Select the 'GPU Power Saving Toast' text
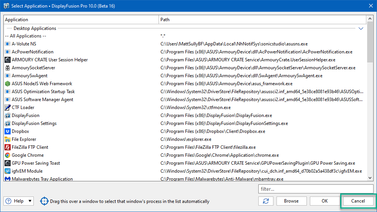The width and height of the screenshot is (377, 212). [36, 163]
